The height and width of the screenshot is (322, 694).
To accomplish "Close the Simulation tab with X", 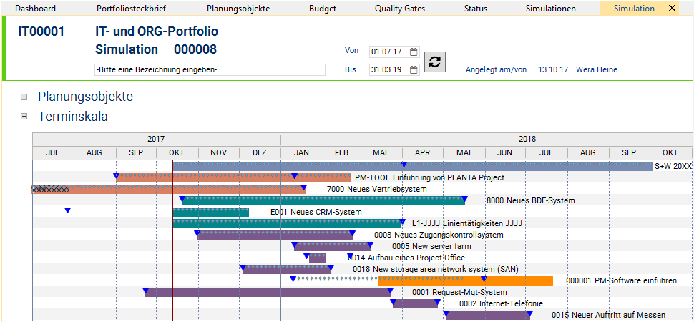I will tap(672, 9).
